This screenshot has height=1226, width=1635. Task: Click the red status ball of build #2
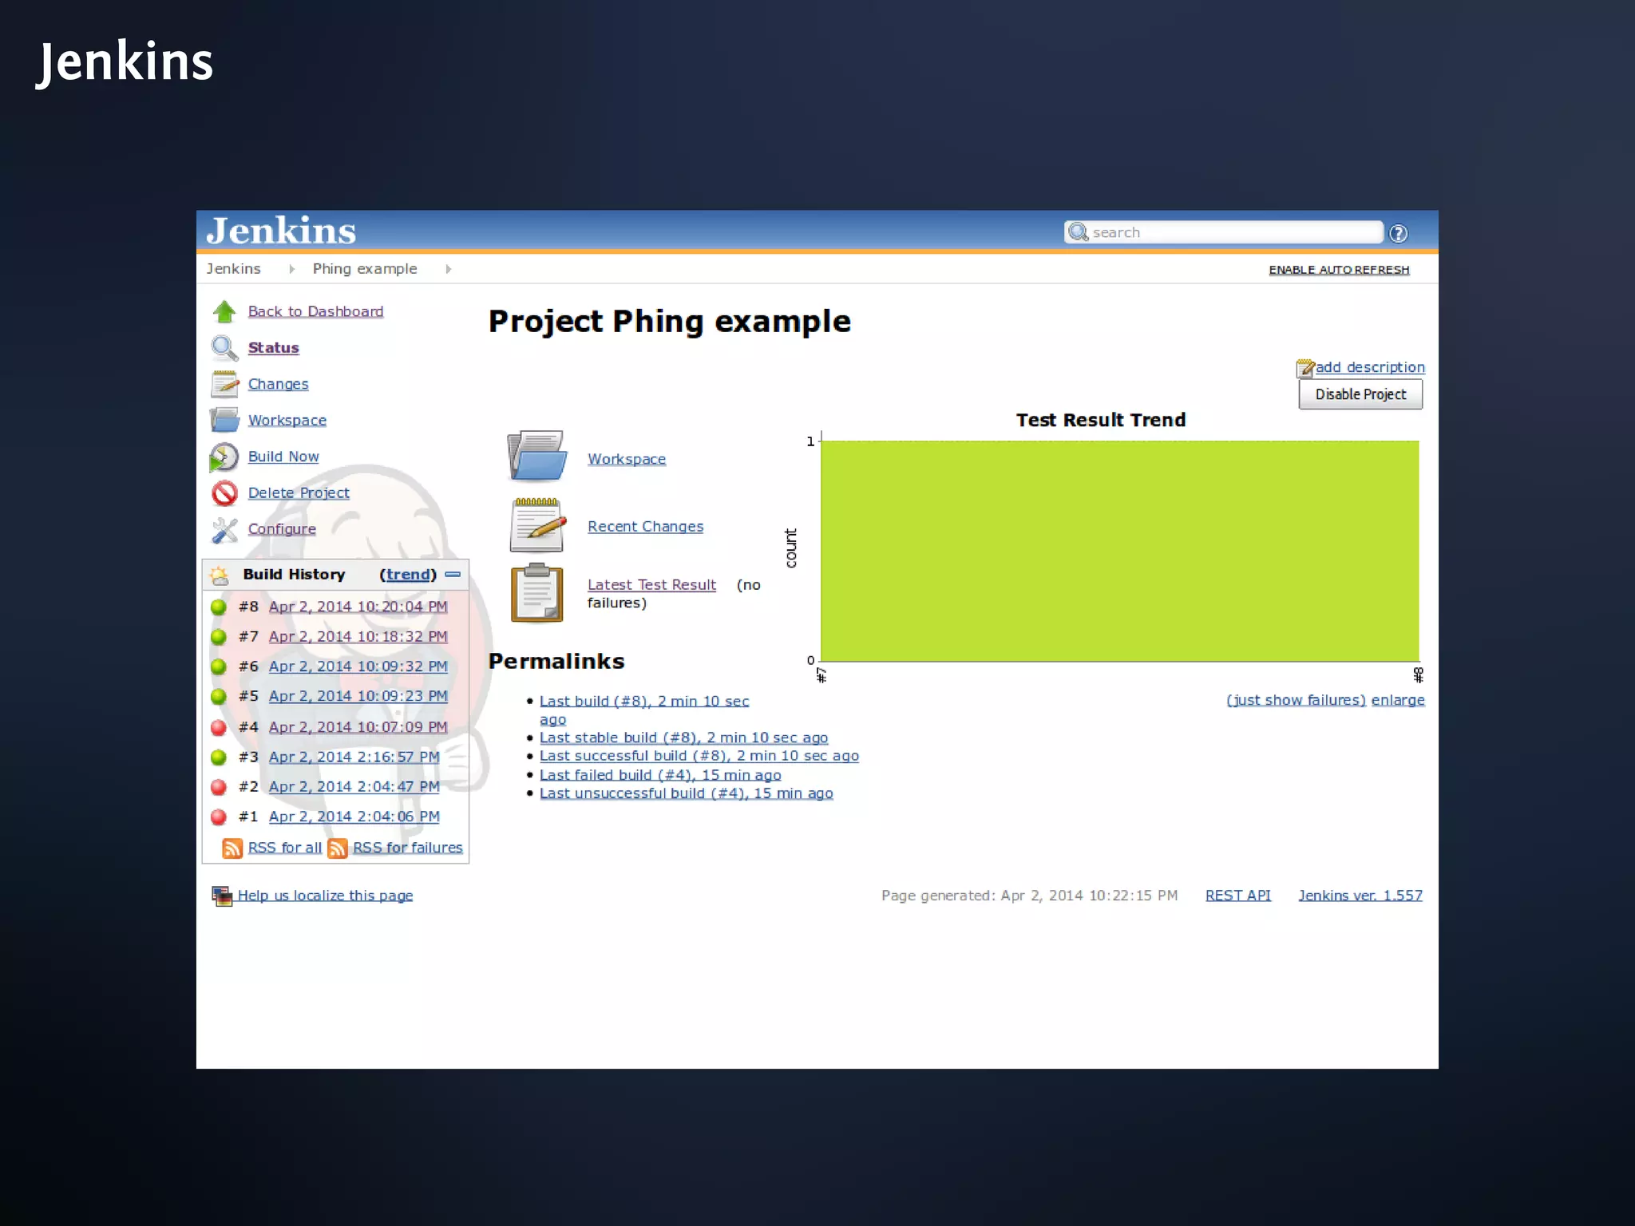point(219,787)
